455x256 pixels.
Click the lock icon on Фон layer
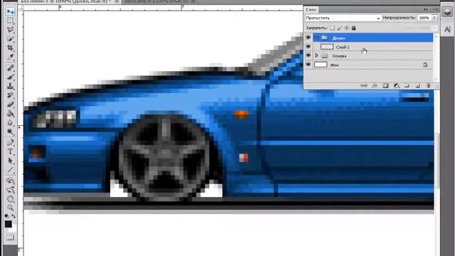pyautogui.click(x=425, y=65)
